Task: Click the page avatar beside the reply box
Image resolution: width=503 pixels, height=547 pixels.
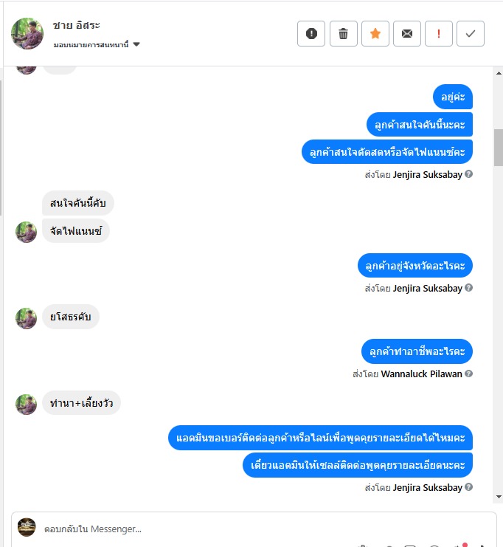Action: pyautogui.click(x=27, y=527)
